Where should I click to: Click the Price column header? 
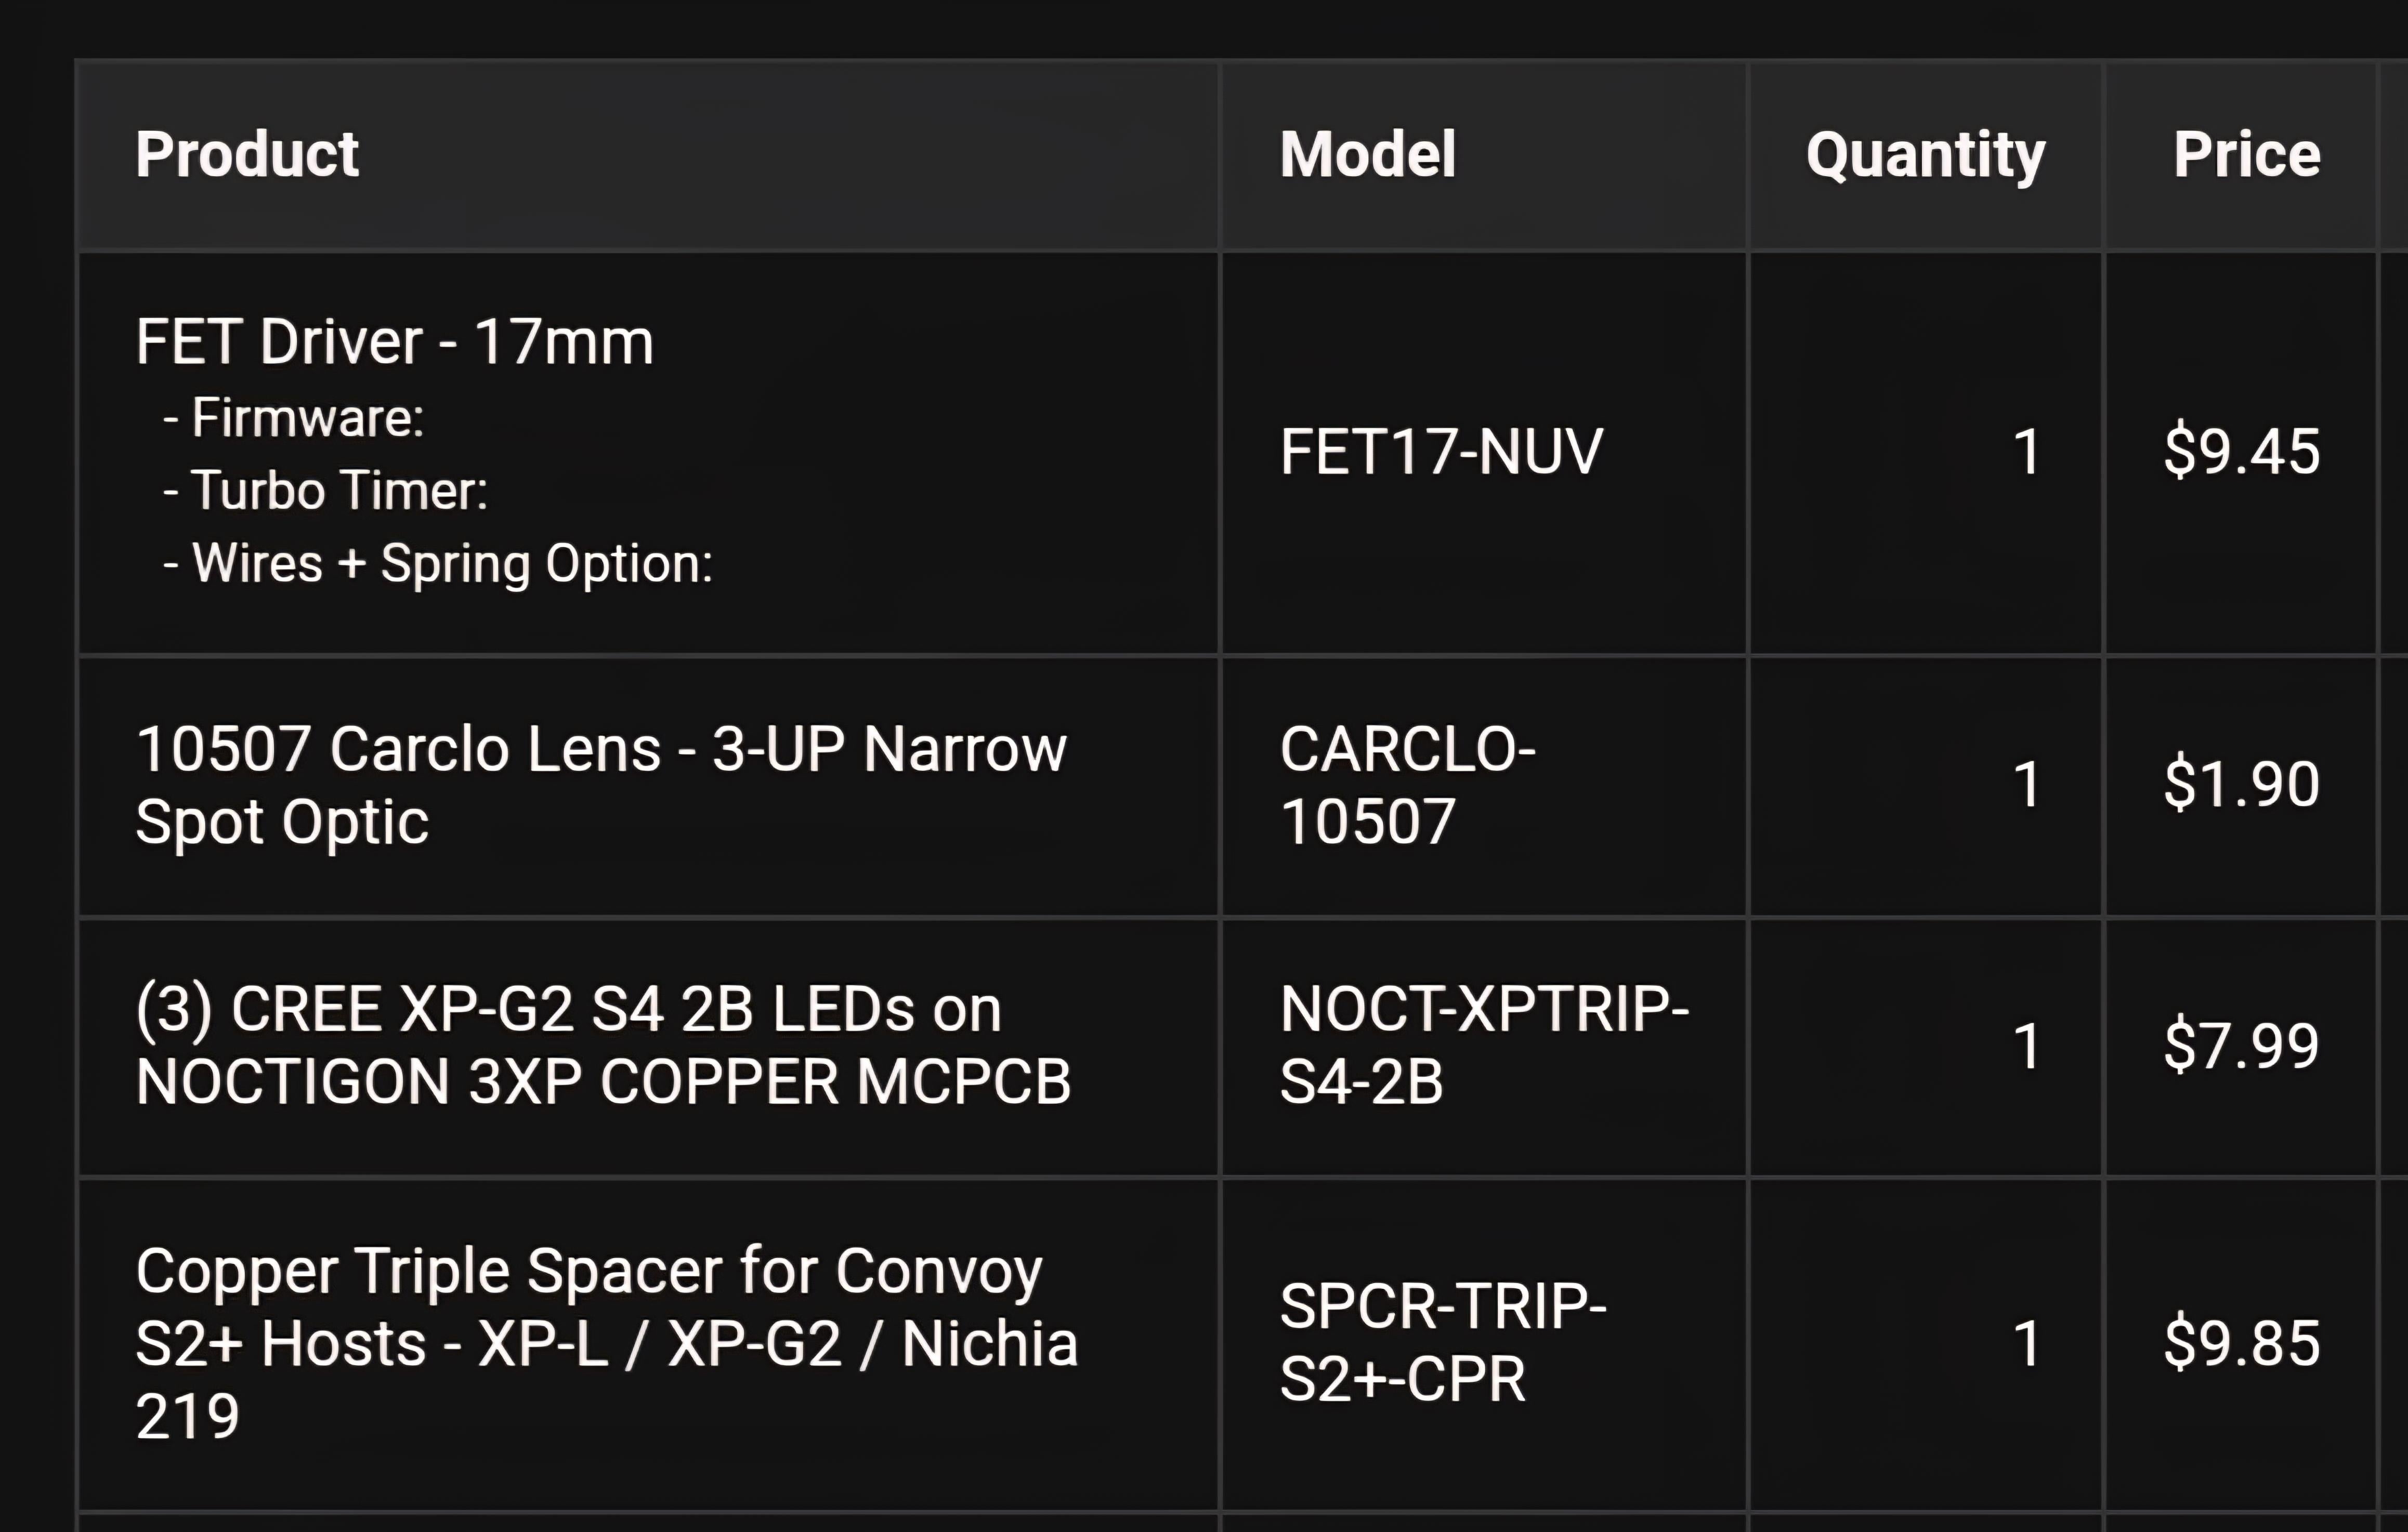(x=2246, y=155)
